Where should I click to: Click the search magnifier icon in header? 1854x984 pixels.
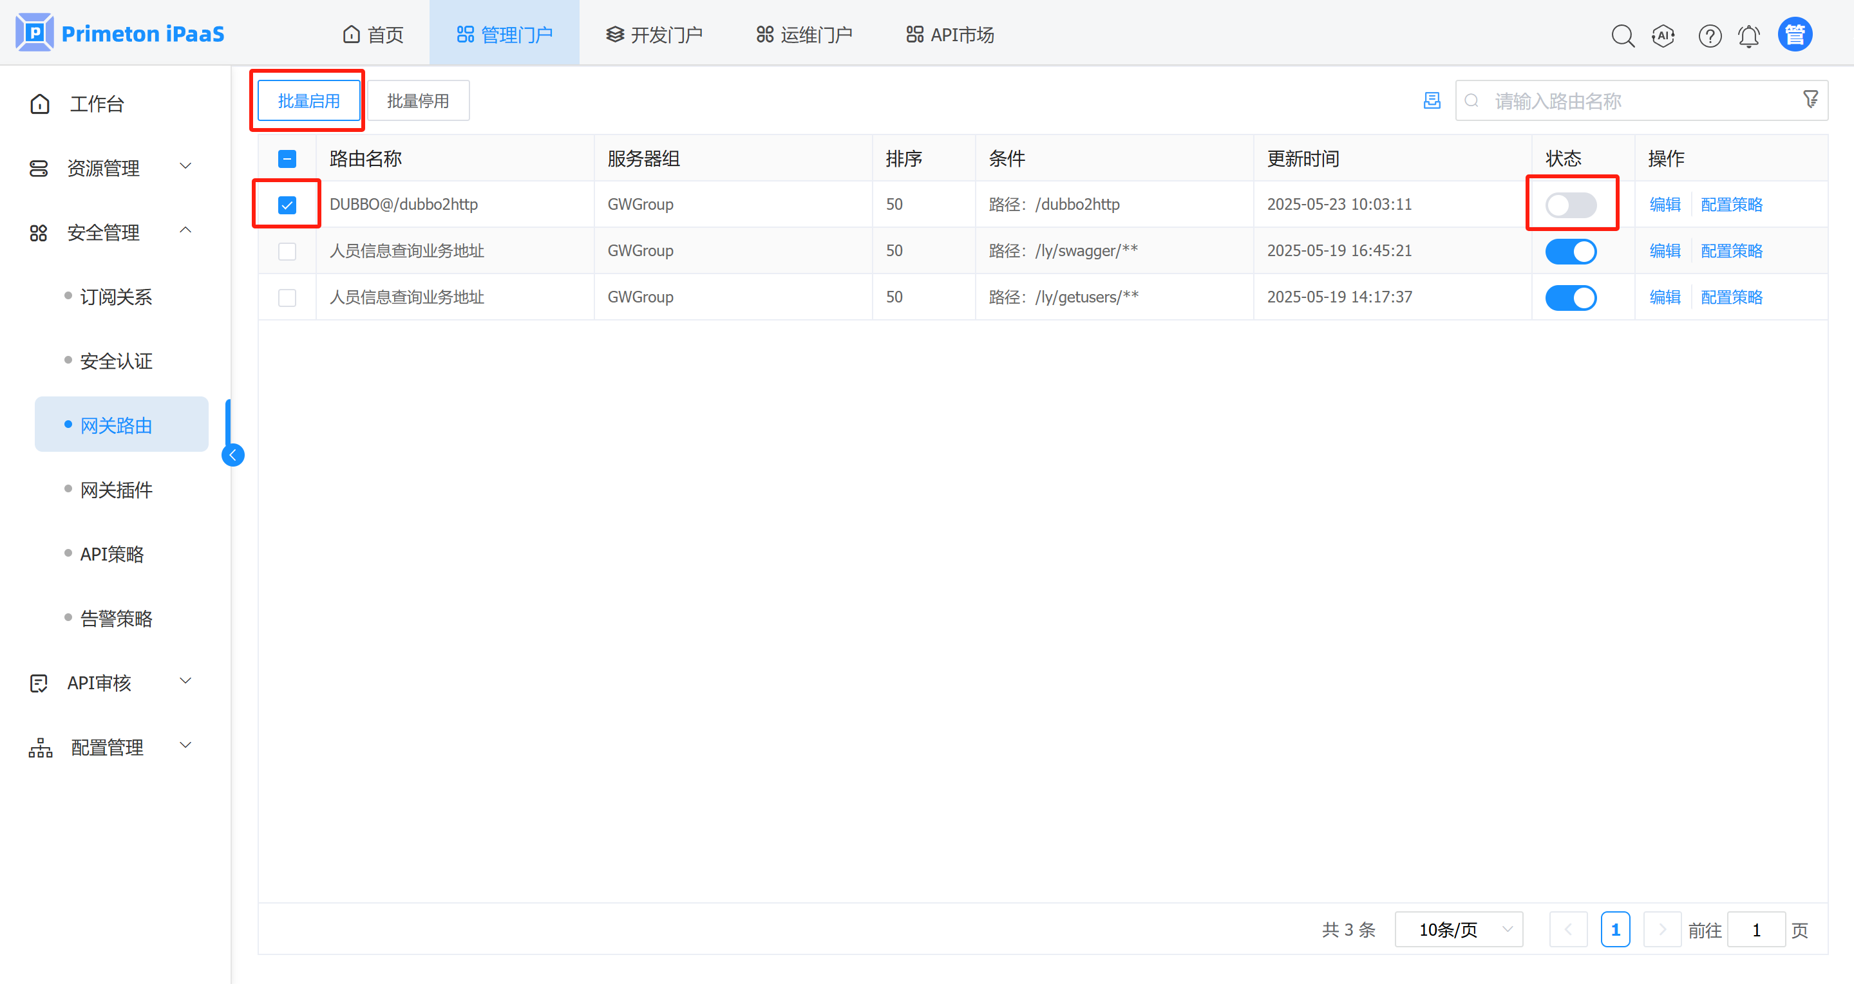(1622, 35)
